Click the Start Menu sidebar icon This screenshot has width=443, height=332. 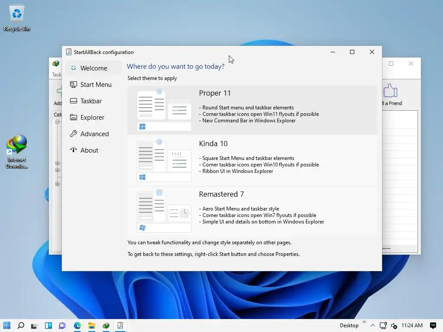pos(74,84)
